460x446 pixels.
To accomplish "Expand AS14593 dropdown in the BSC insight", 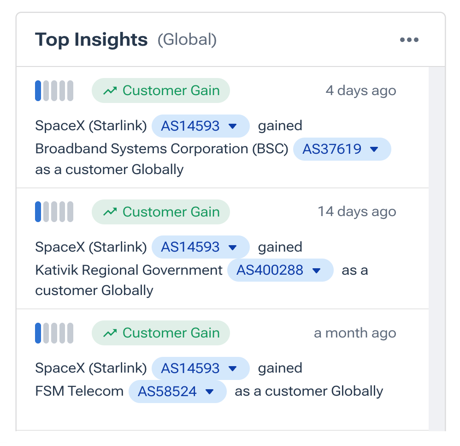I will pos(233,126).
